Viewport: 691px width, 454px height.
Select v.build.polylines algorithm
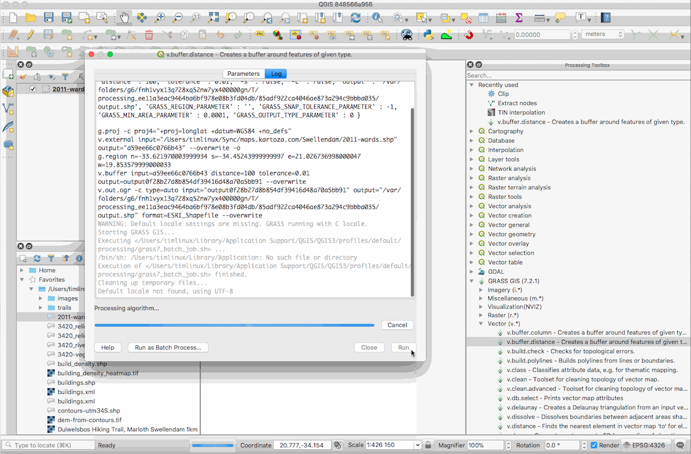pos(590,361)
